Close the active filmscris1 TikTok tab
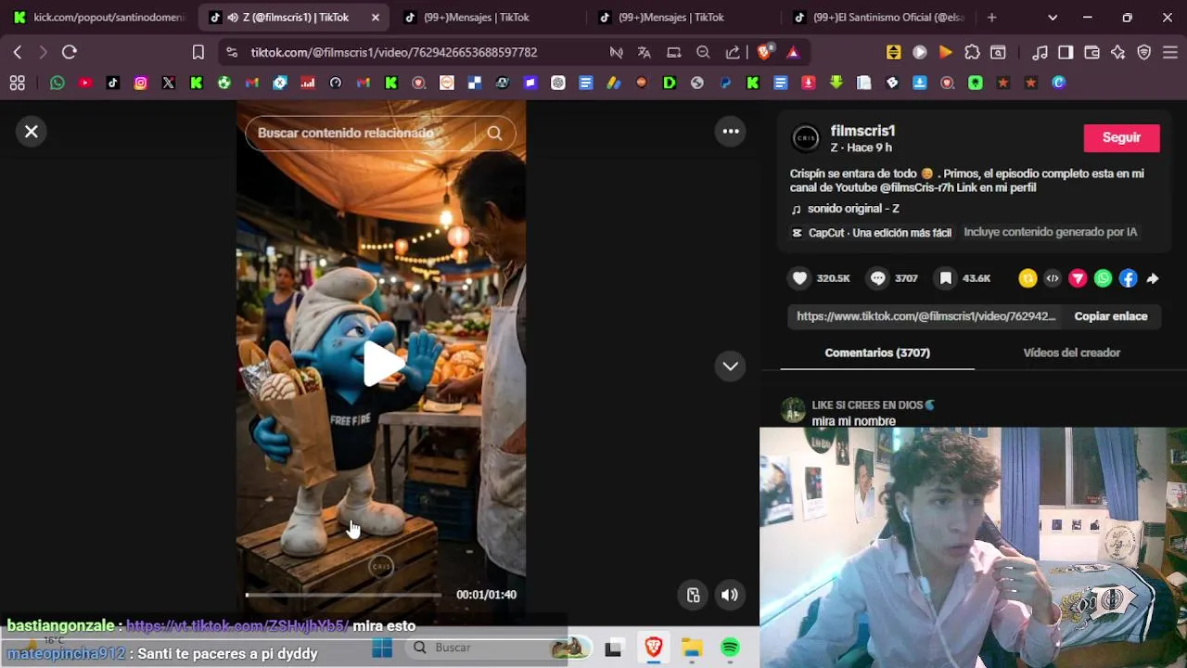 pos(375,17)
